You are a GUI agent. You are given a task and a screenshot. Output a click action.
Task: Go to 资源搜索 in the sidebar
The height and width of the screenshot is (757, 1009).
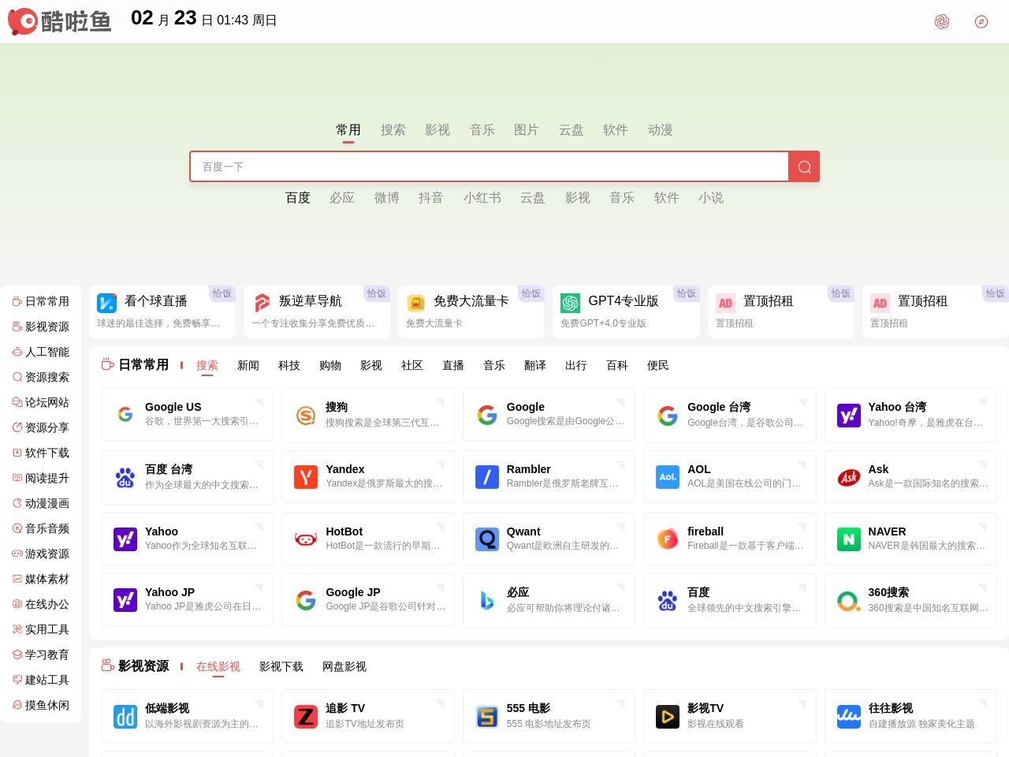pyautogui.click(x=41, y=377)
